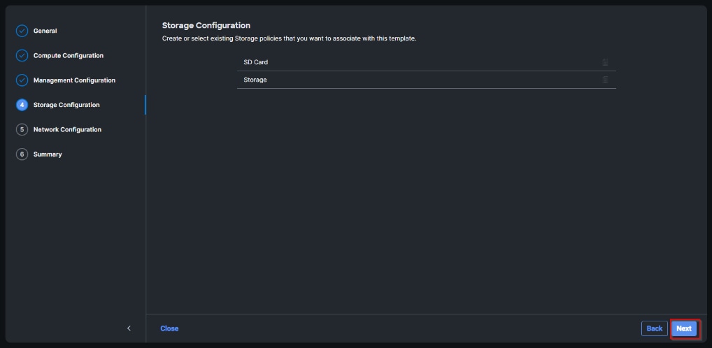Click the Close link
The height and width of the screenshot is (348, 712).
(169, 328)
